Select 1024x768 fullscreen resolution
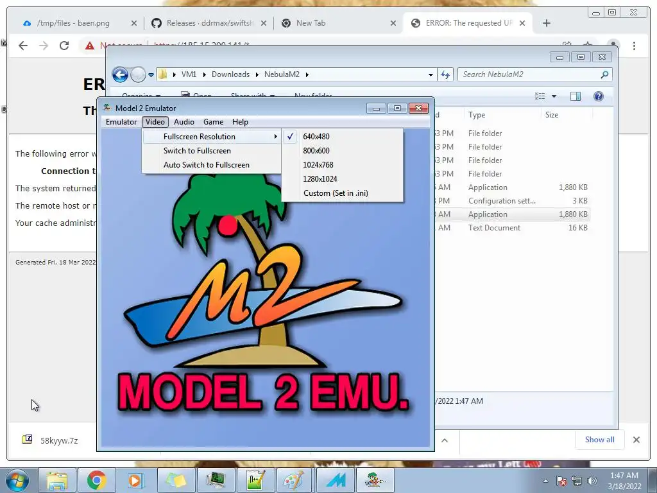Viewport: 657px width, 493px height. [343, 165]
